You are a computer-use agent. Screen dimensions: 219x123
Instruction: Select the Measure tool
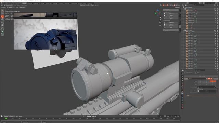tap(2, 31)
